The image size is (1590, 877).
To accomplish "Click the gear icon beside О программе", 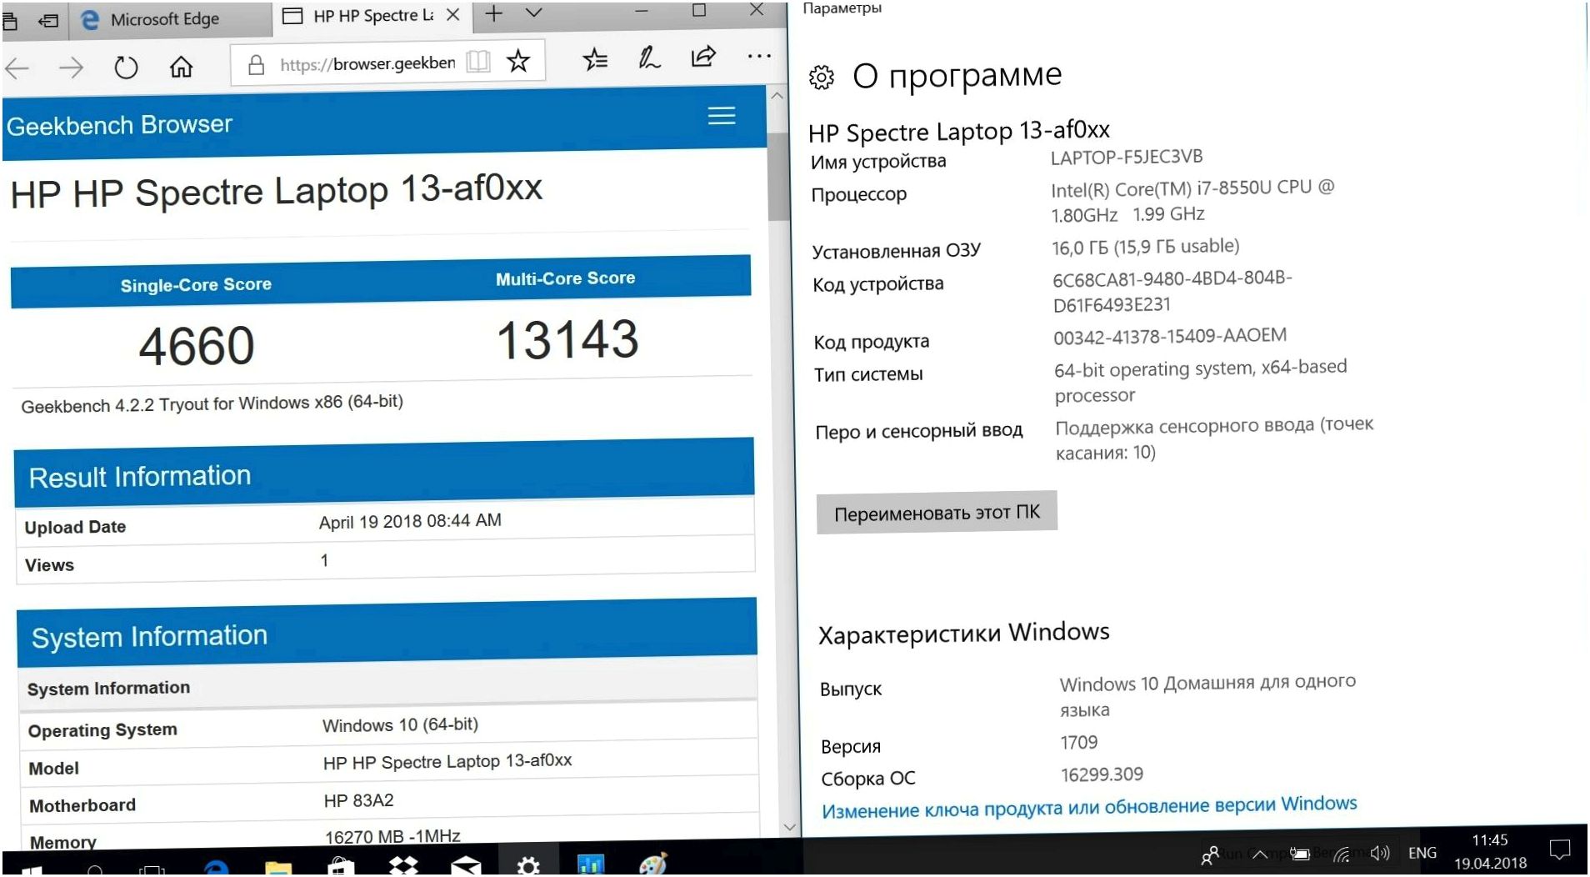I will (x=821, y=78).
